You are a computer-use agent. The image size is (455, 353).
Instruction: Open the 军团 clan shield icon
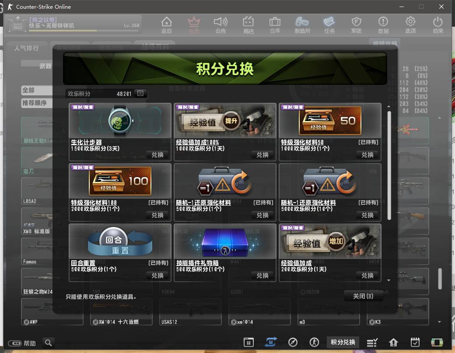356,25
